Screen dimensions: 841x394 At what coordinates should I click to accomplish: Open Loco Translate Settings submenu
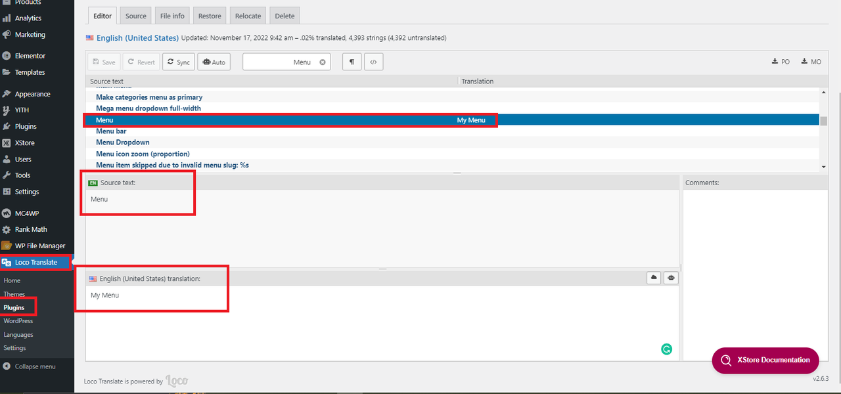[x=15, y=348]
